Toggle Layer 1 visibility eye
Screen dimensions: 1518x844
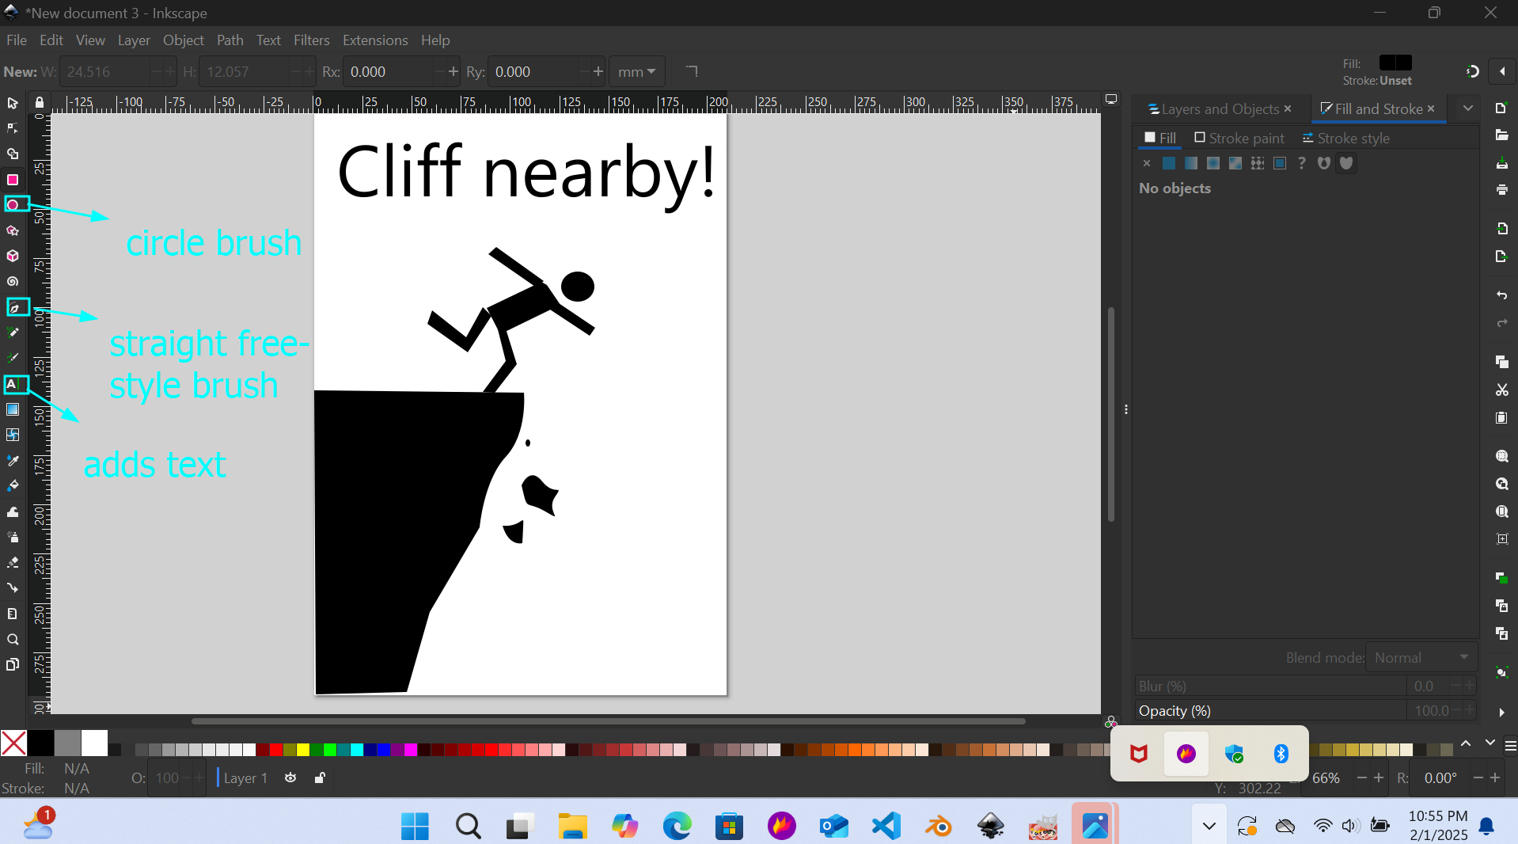pos(290,777)
